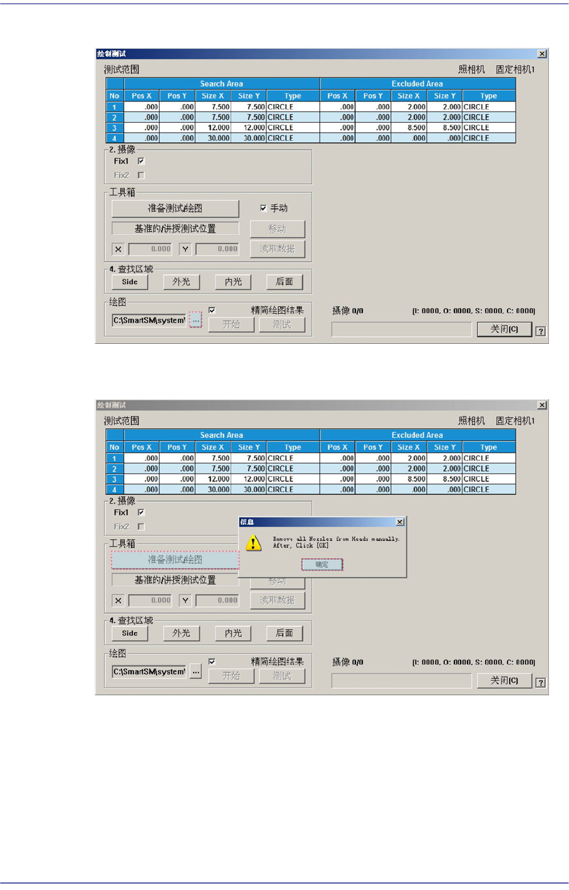The image size is (569, 890).
Task: Toggle 精简绘图结果 checkbox in lower dialog
Action: 212,661
